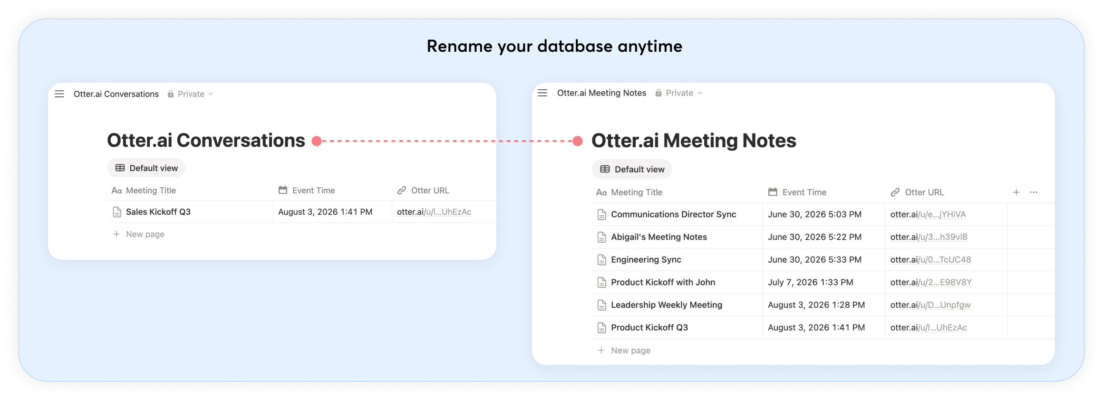This screenshot has width=1103, height=400.
Task: Click calendar icon of Event Time in Conversations
Action: (x=283, y=190)
